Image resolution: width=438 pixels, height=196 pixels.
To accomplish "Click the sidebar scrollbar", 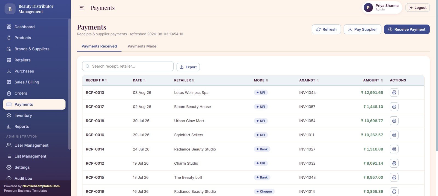I will click(69, 84).
